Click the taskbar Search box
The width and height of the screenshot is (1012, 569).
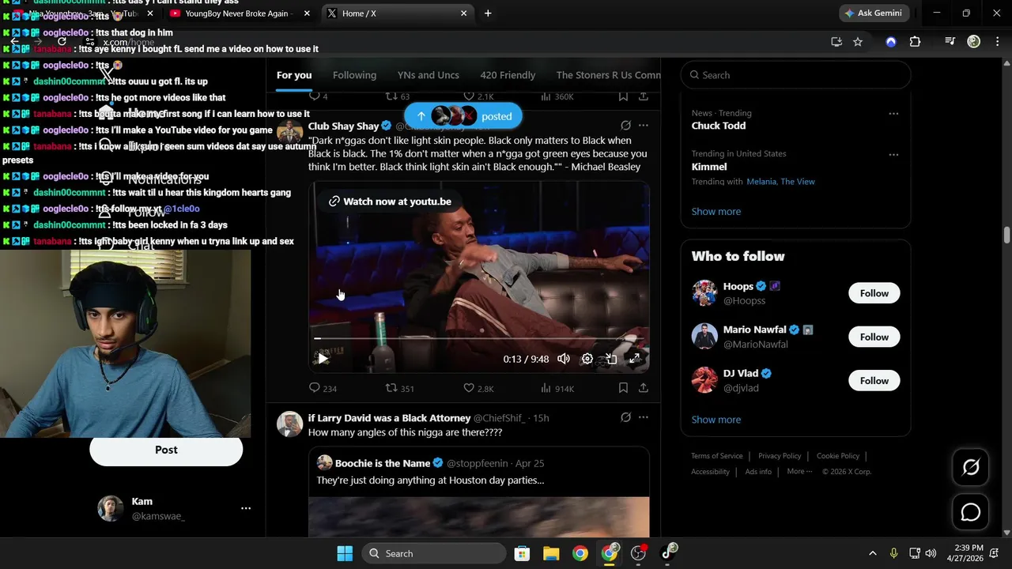(x=434, y=553)
